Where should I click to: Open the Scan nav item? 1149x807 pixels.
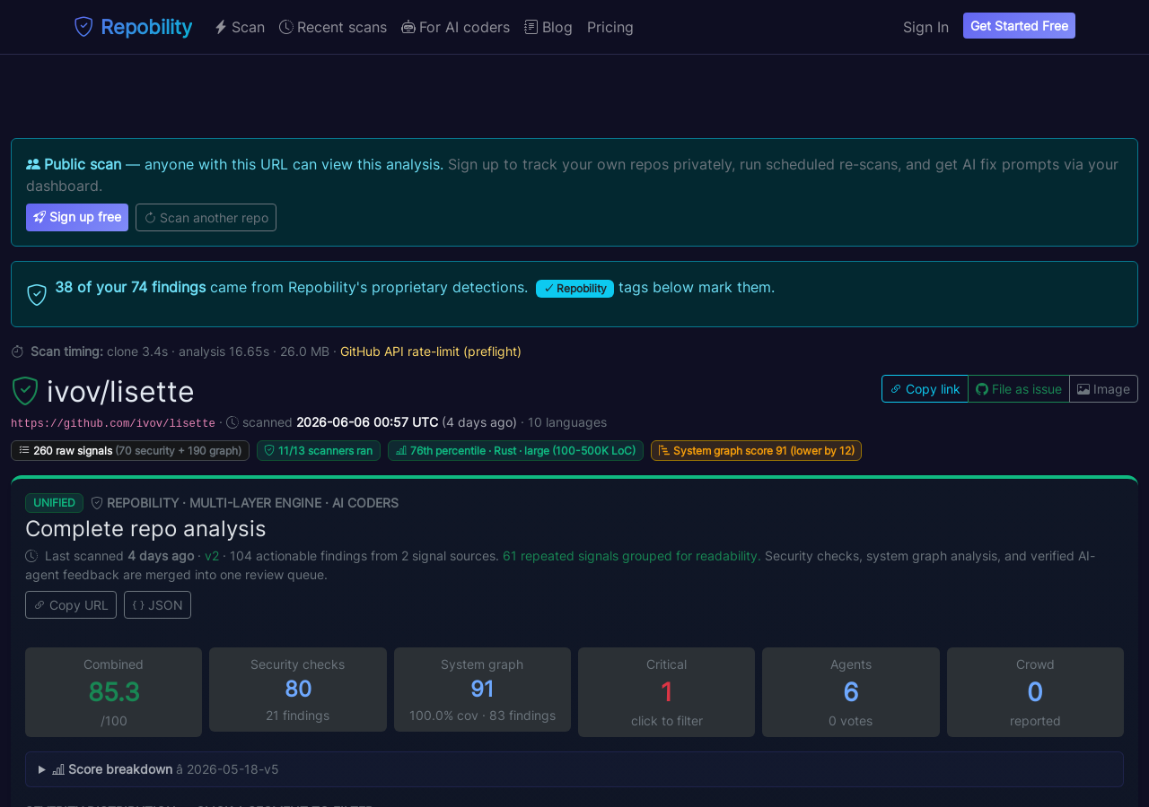pos(240,27)
